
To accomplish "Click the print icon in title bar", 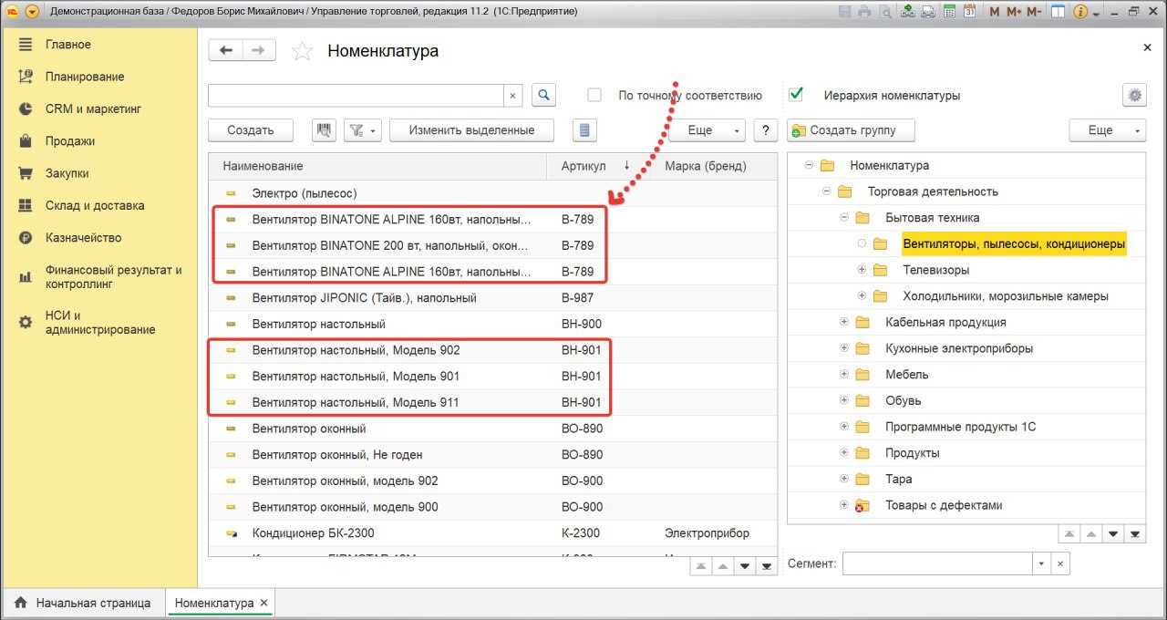I will click(x=865, y=12).
